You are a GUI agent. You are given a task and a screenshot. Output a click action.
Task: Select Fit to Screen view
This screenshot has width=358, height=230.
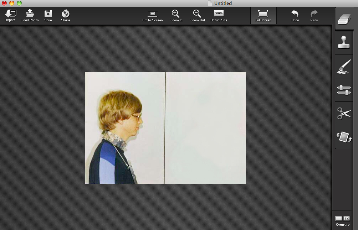click(152, 15)
